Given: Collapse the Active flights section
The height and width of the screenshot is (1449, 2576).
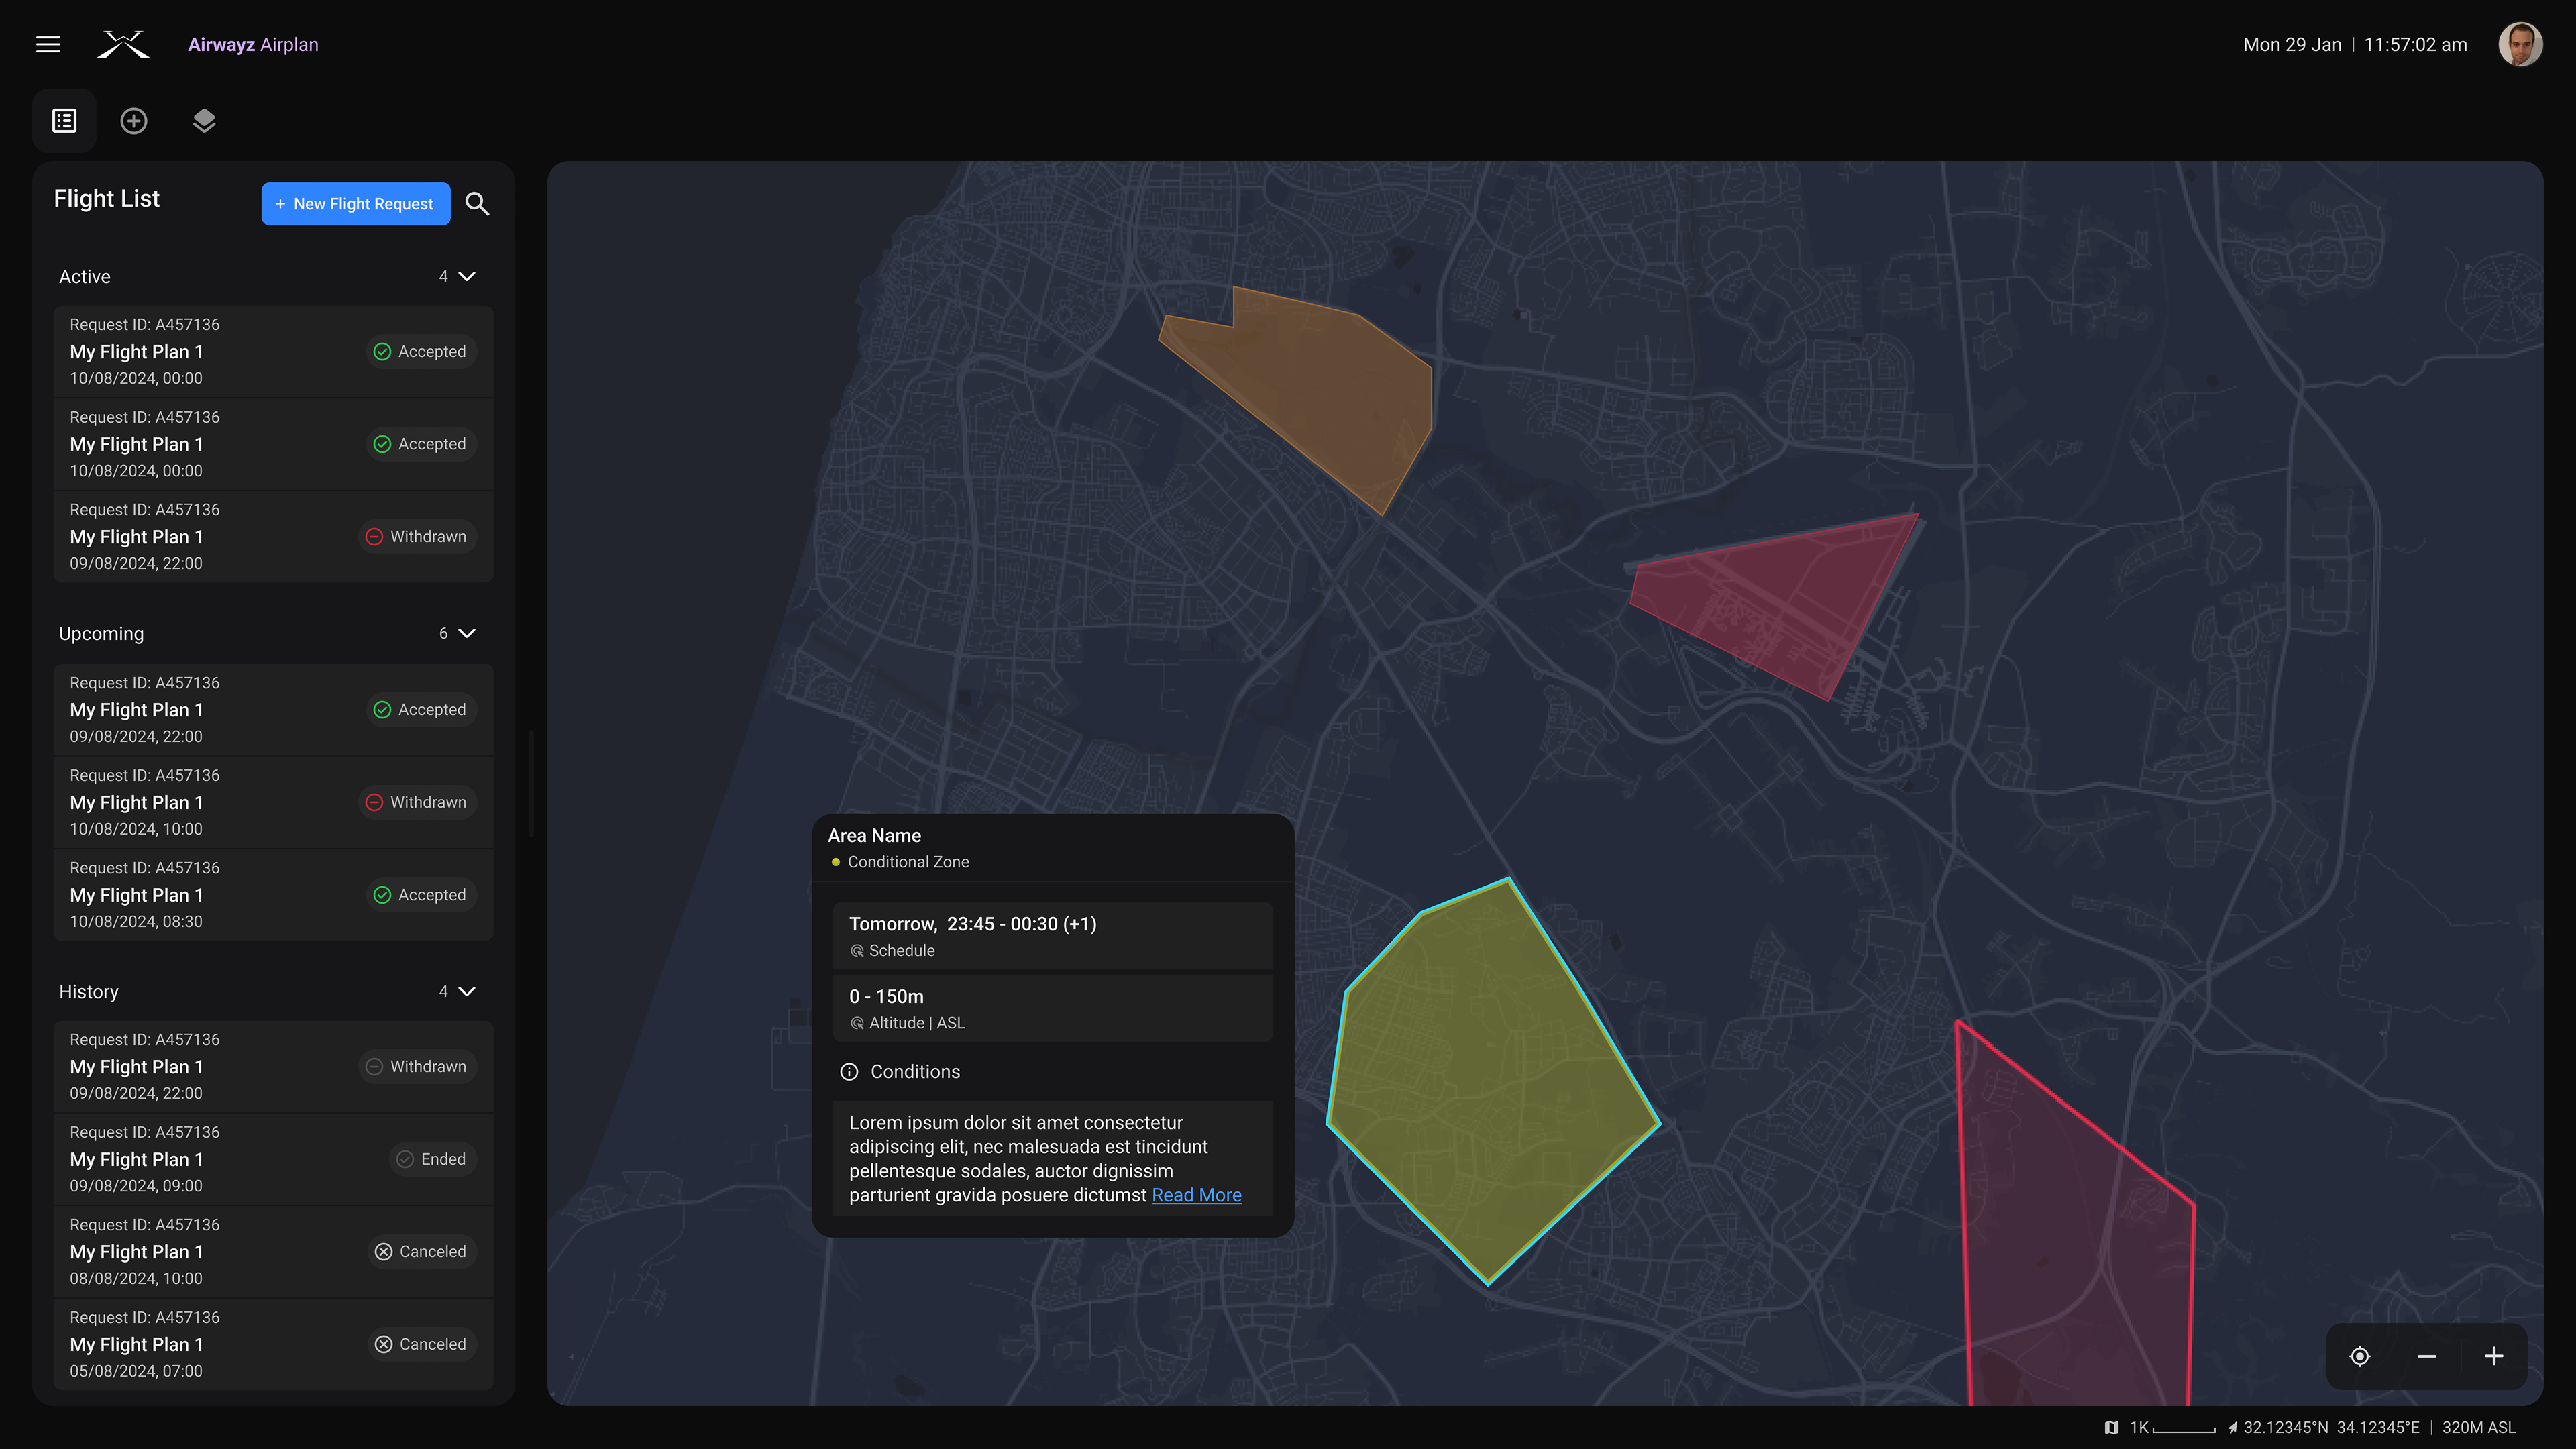Looking at the screenshot, I should pyautogui.click(x=466, y=277).
